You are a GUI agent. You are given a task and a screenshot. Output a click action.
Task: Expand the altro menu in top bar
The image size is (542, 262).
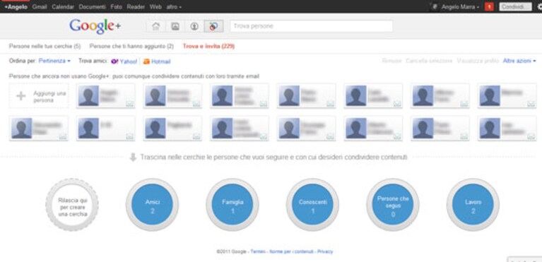(x=174, y=6)
